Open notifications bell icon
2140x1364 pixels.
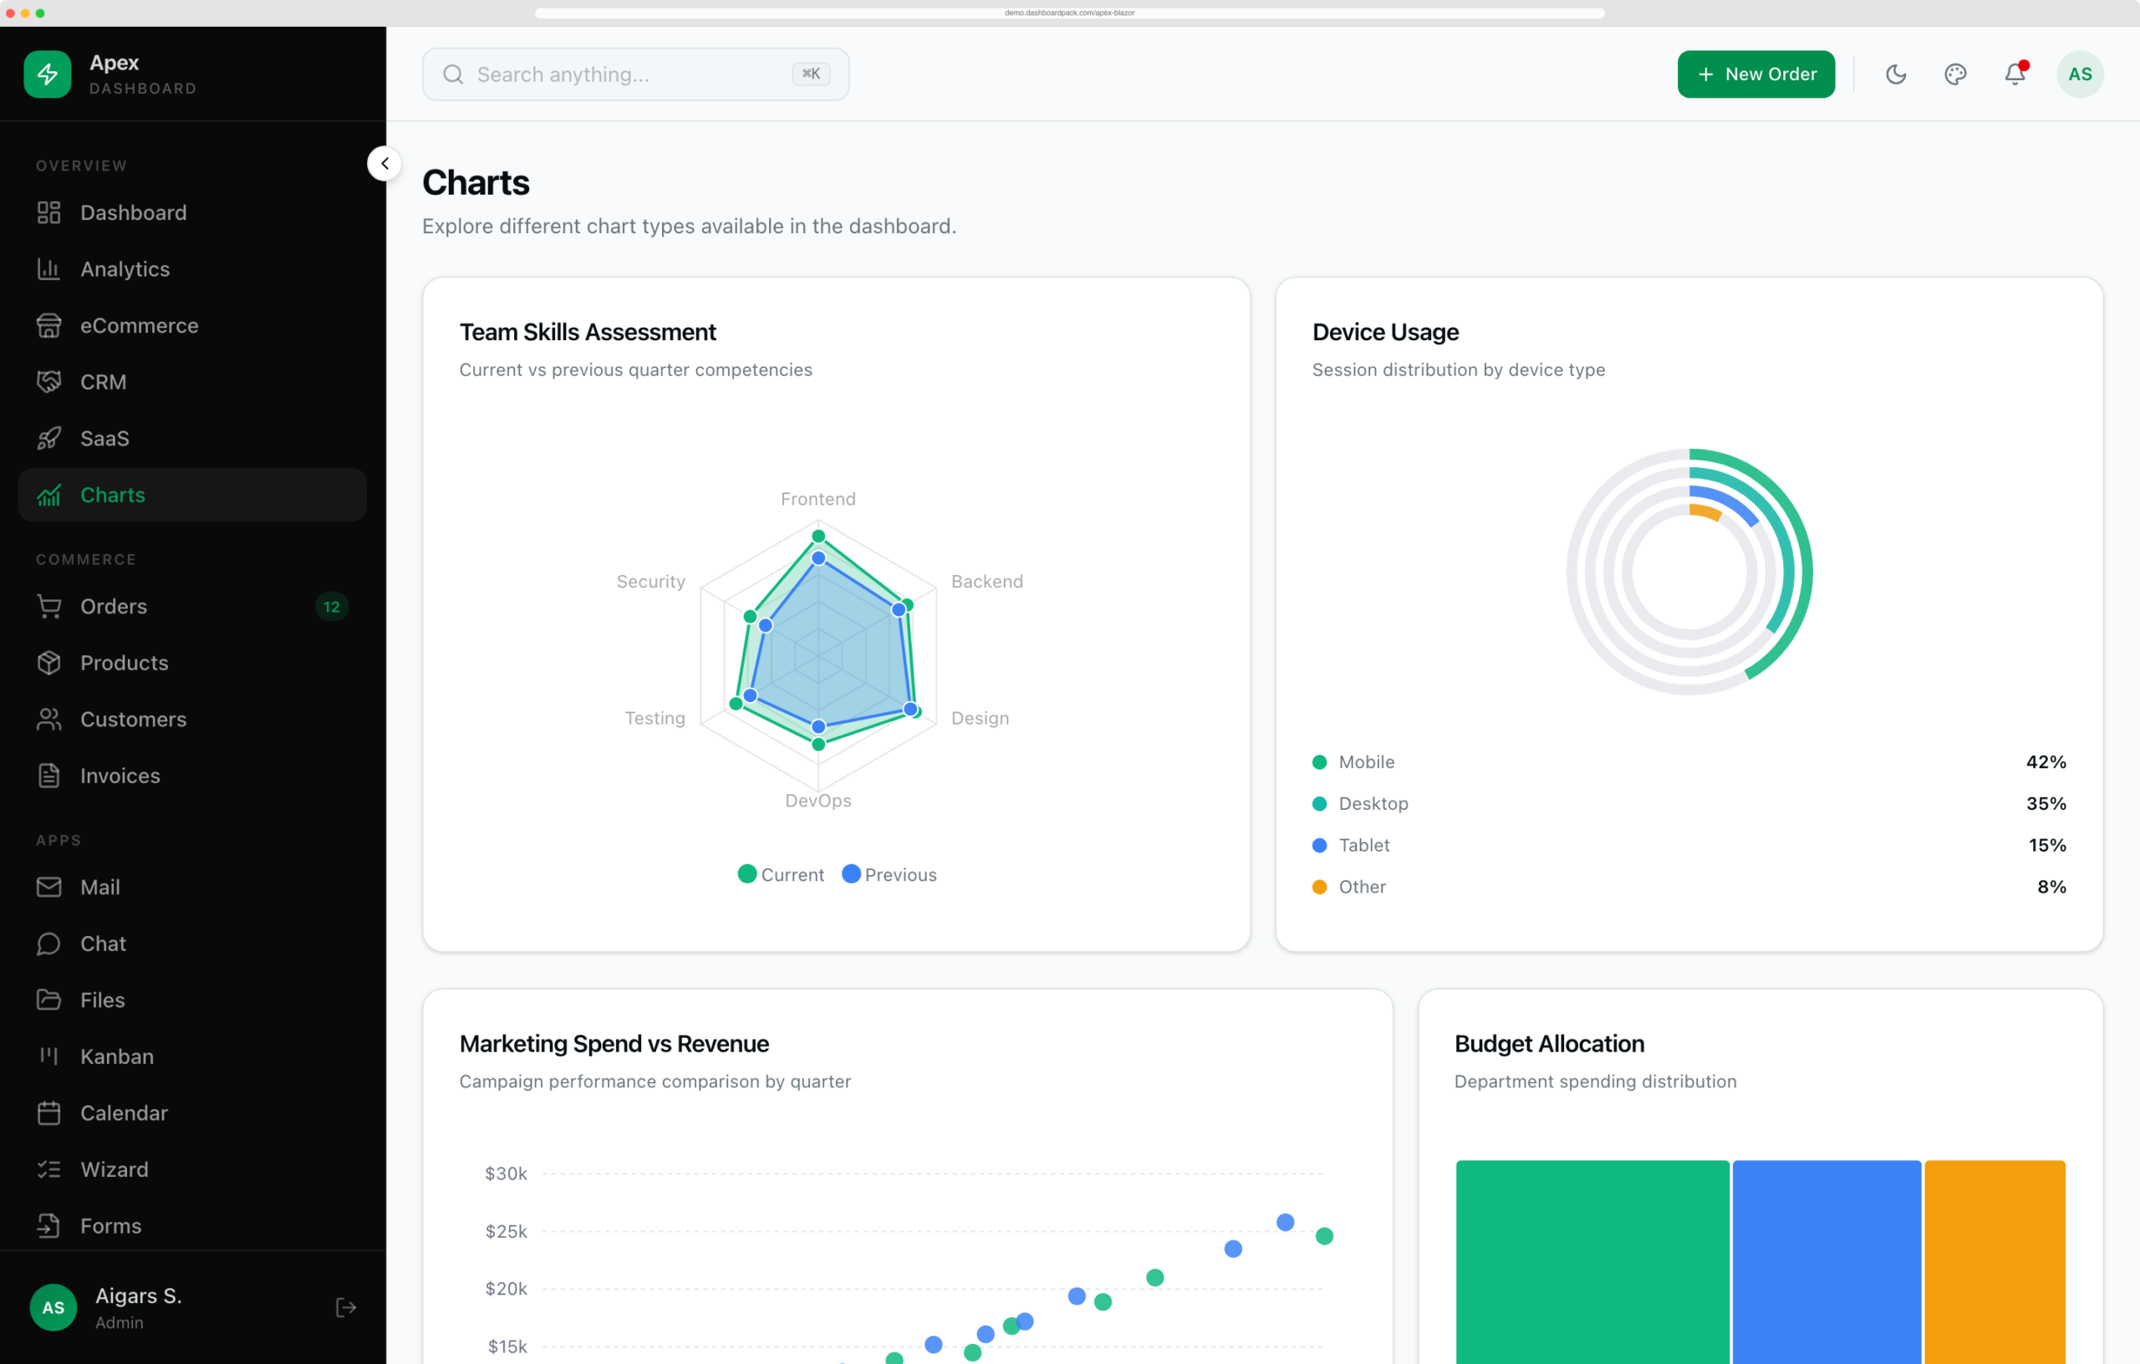[2015, 74]
